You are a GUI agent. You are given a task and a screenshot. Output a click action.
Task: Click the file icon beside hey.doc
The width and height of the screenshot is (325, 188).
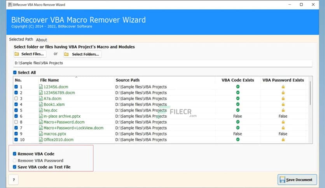(41, 110)
